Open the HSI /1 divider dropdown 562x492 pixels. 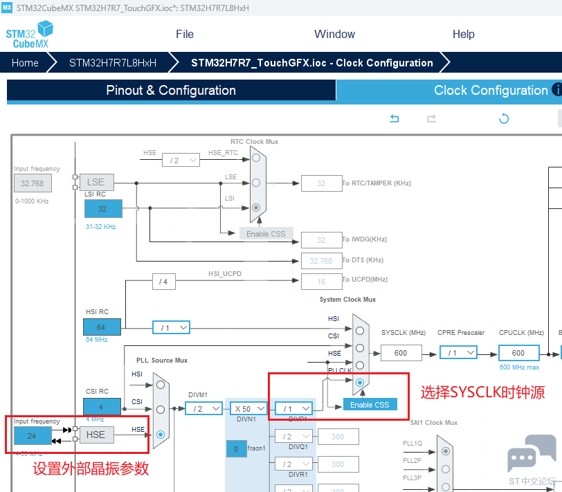172,327
